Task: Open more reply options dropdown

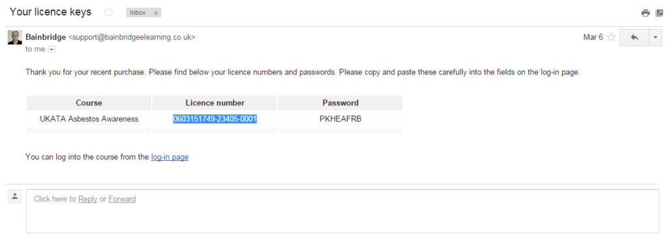Action: coord(656,37)
